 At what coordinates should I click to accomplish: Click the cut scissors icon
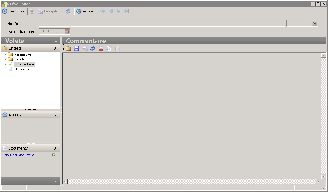[101, 48]
